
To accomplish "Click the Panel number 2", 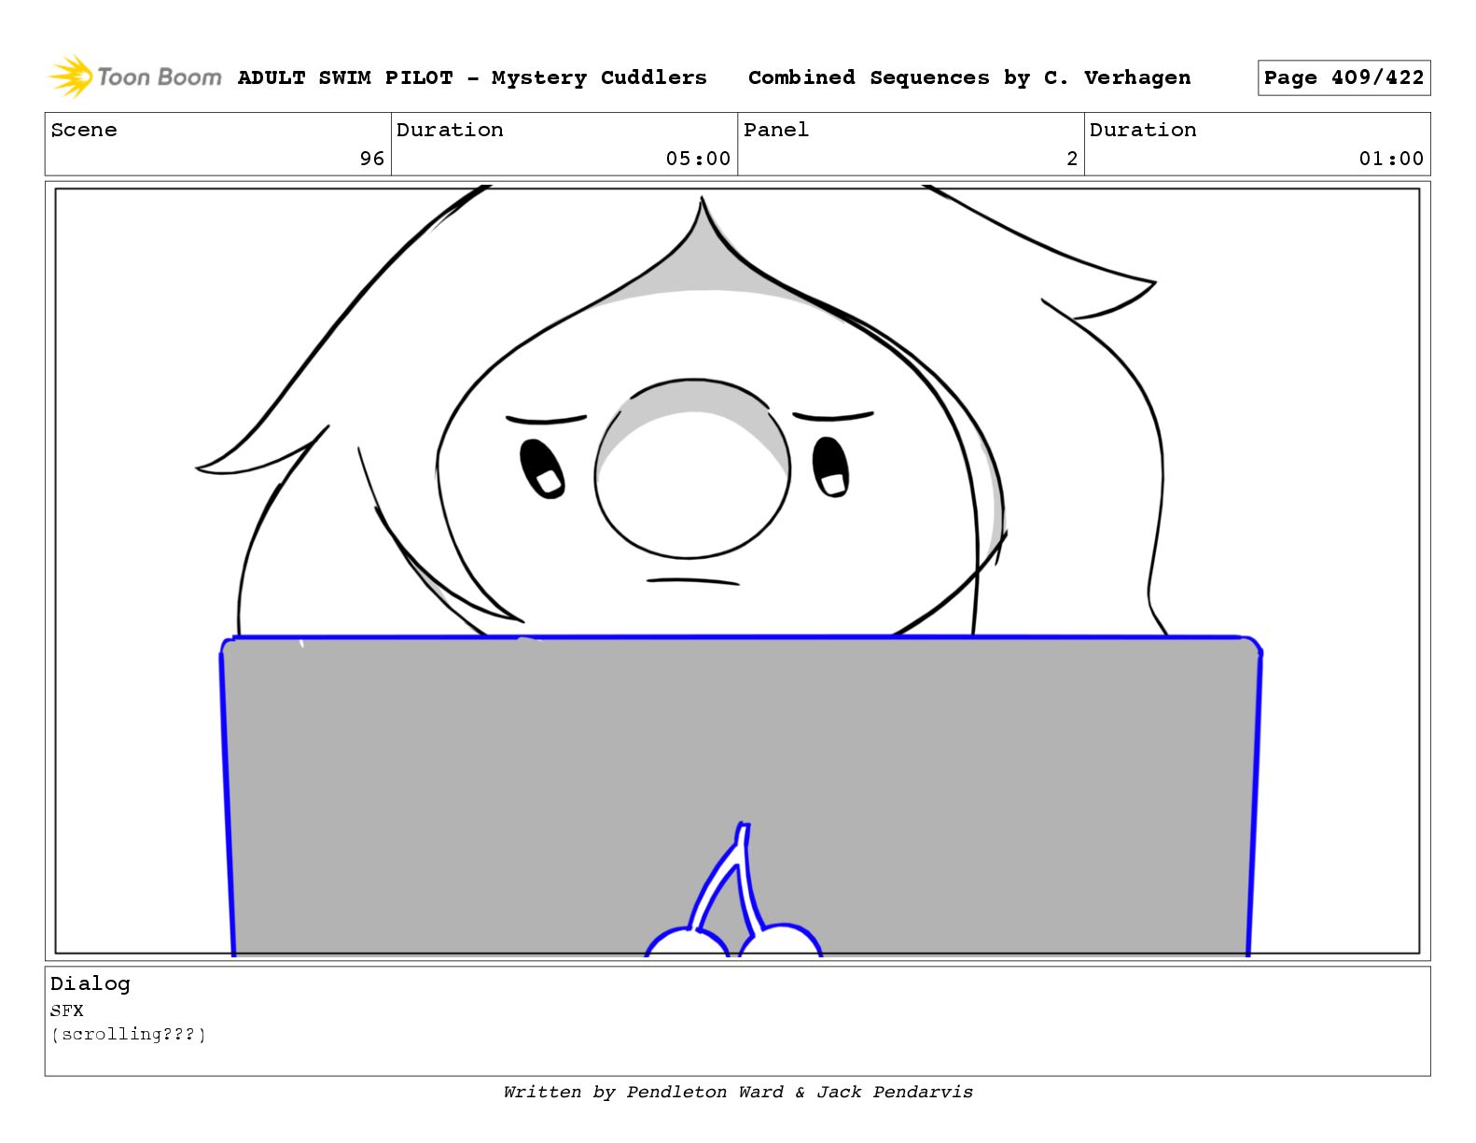I will 1072,159.
